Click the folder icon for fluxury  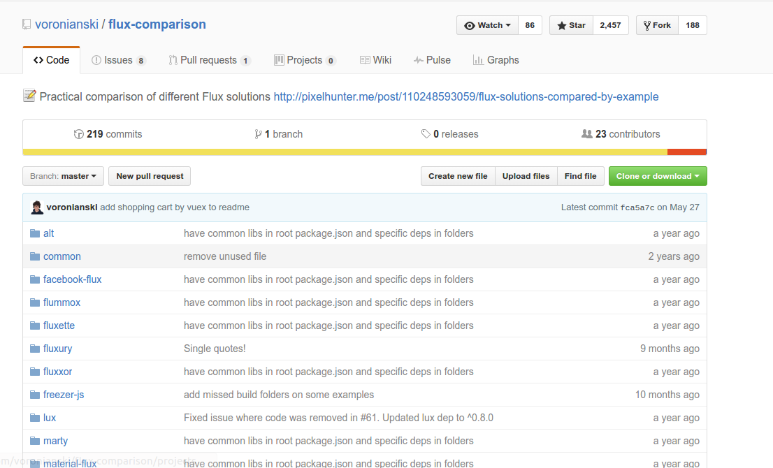coord(34,349)
